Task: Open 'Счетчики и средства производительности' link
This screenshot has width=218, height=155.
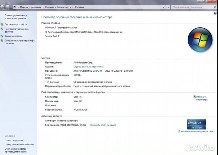Action: pyautogui.click(x=15, y=150)
